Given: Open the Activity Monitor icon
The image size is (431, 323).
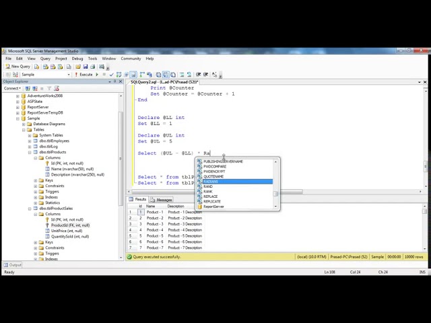Looking at the screenshot, I should 102,67.
